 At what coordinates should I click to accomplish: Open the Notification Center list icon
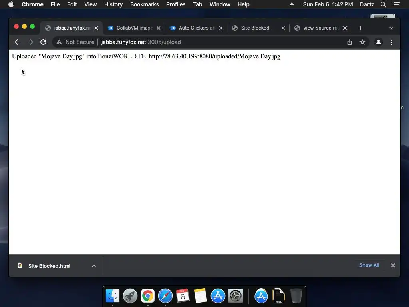pos(396,4)
